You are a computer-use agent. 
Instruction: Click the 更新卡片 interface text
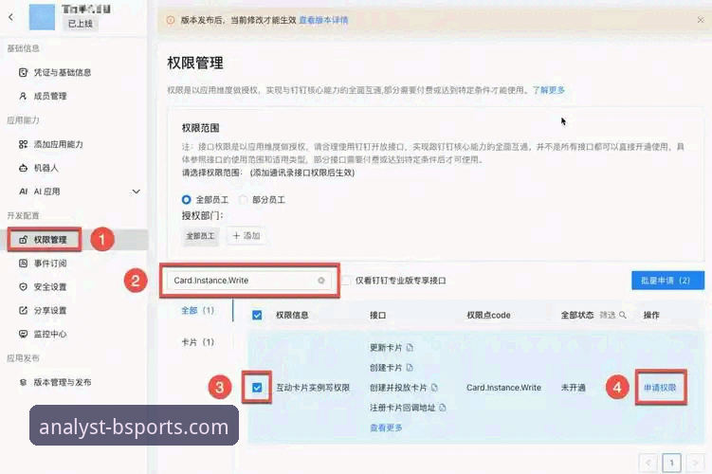(386, 348)
